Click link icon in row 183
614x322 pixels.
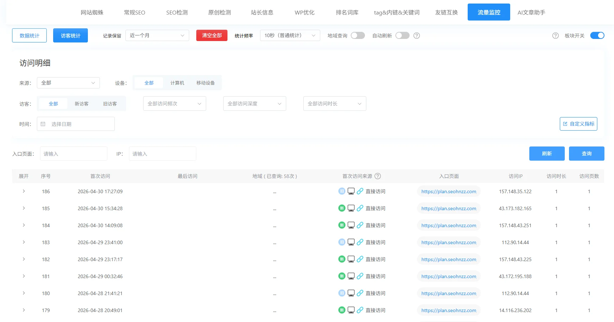coord(360,242)
